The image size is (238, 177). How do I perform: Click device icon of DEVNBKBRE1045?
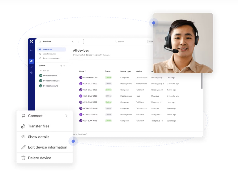[x=81, y=78]
